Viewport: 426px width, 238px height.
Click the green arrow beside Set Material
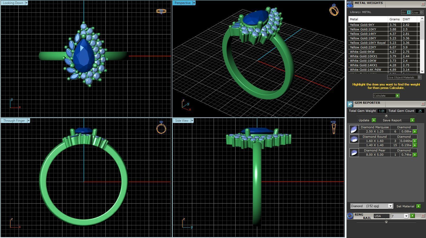pyautogui.click(x=418, y=206)
